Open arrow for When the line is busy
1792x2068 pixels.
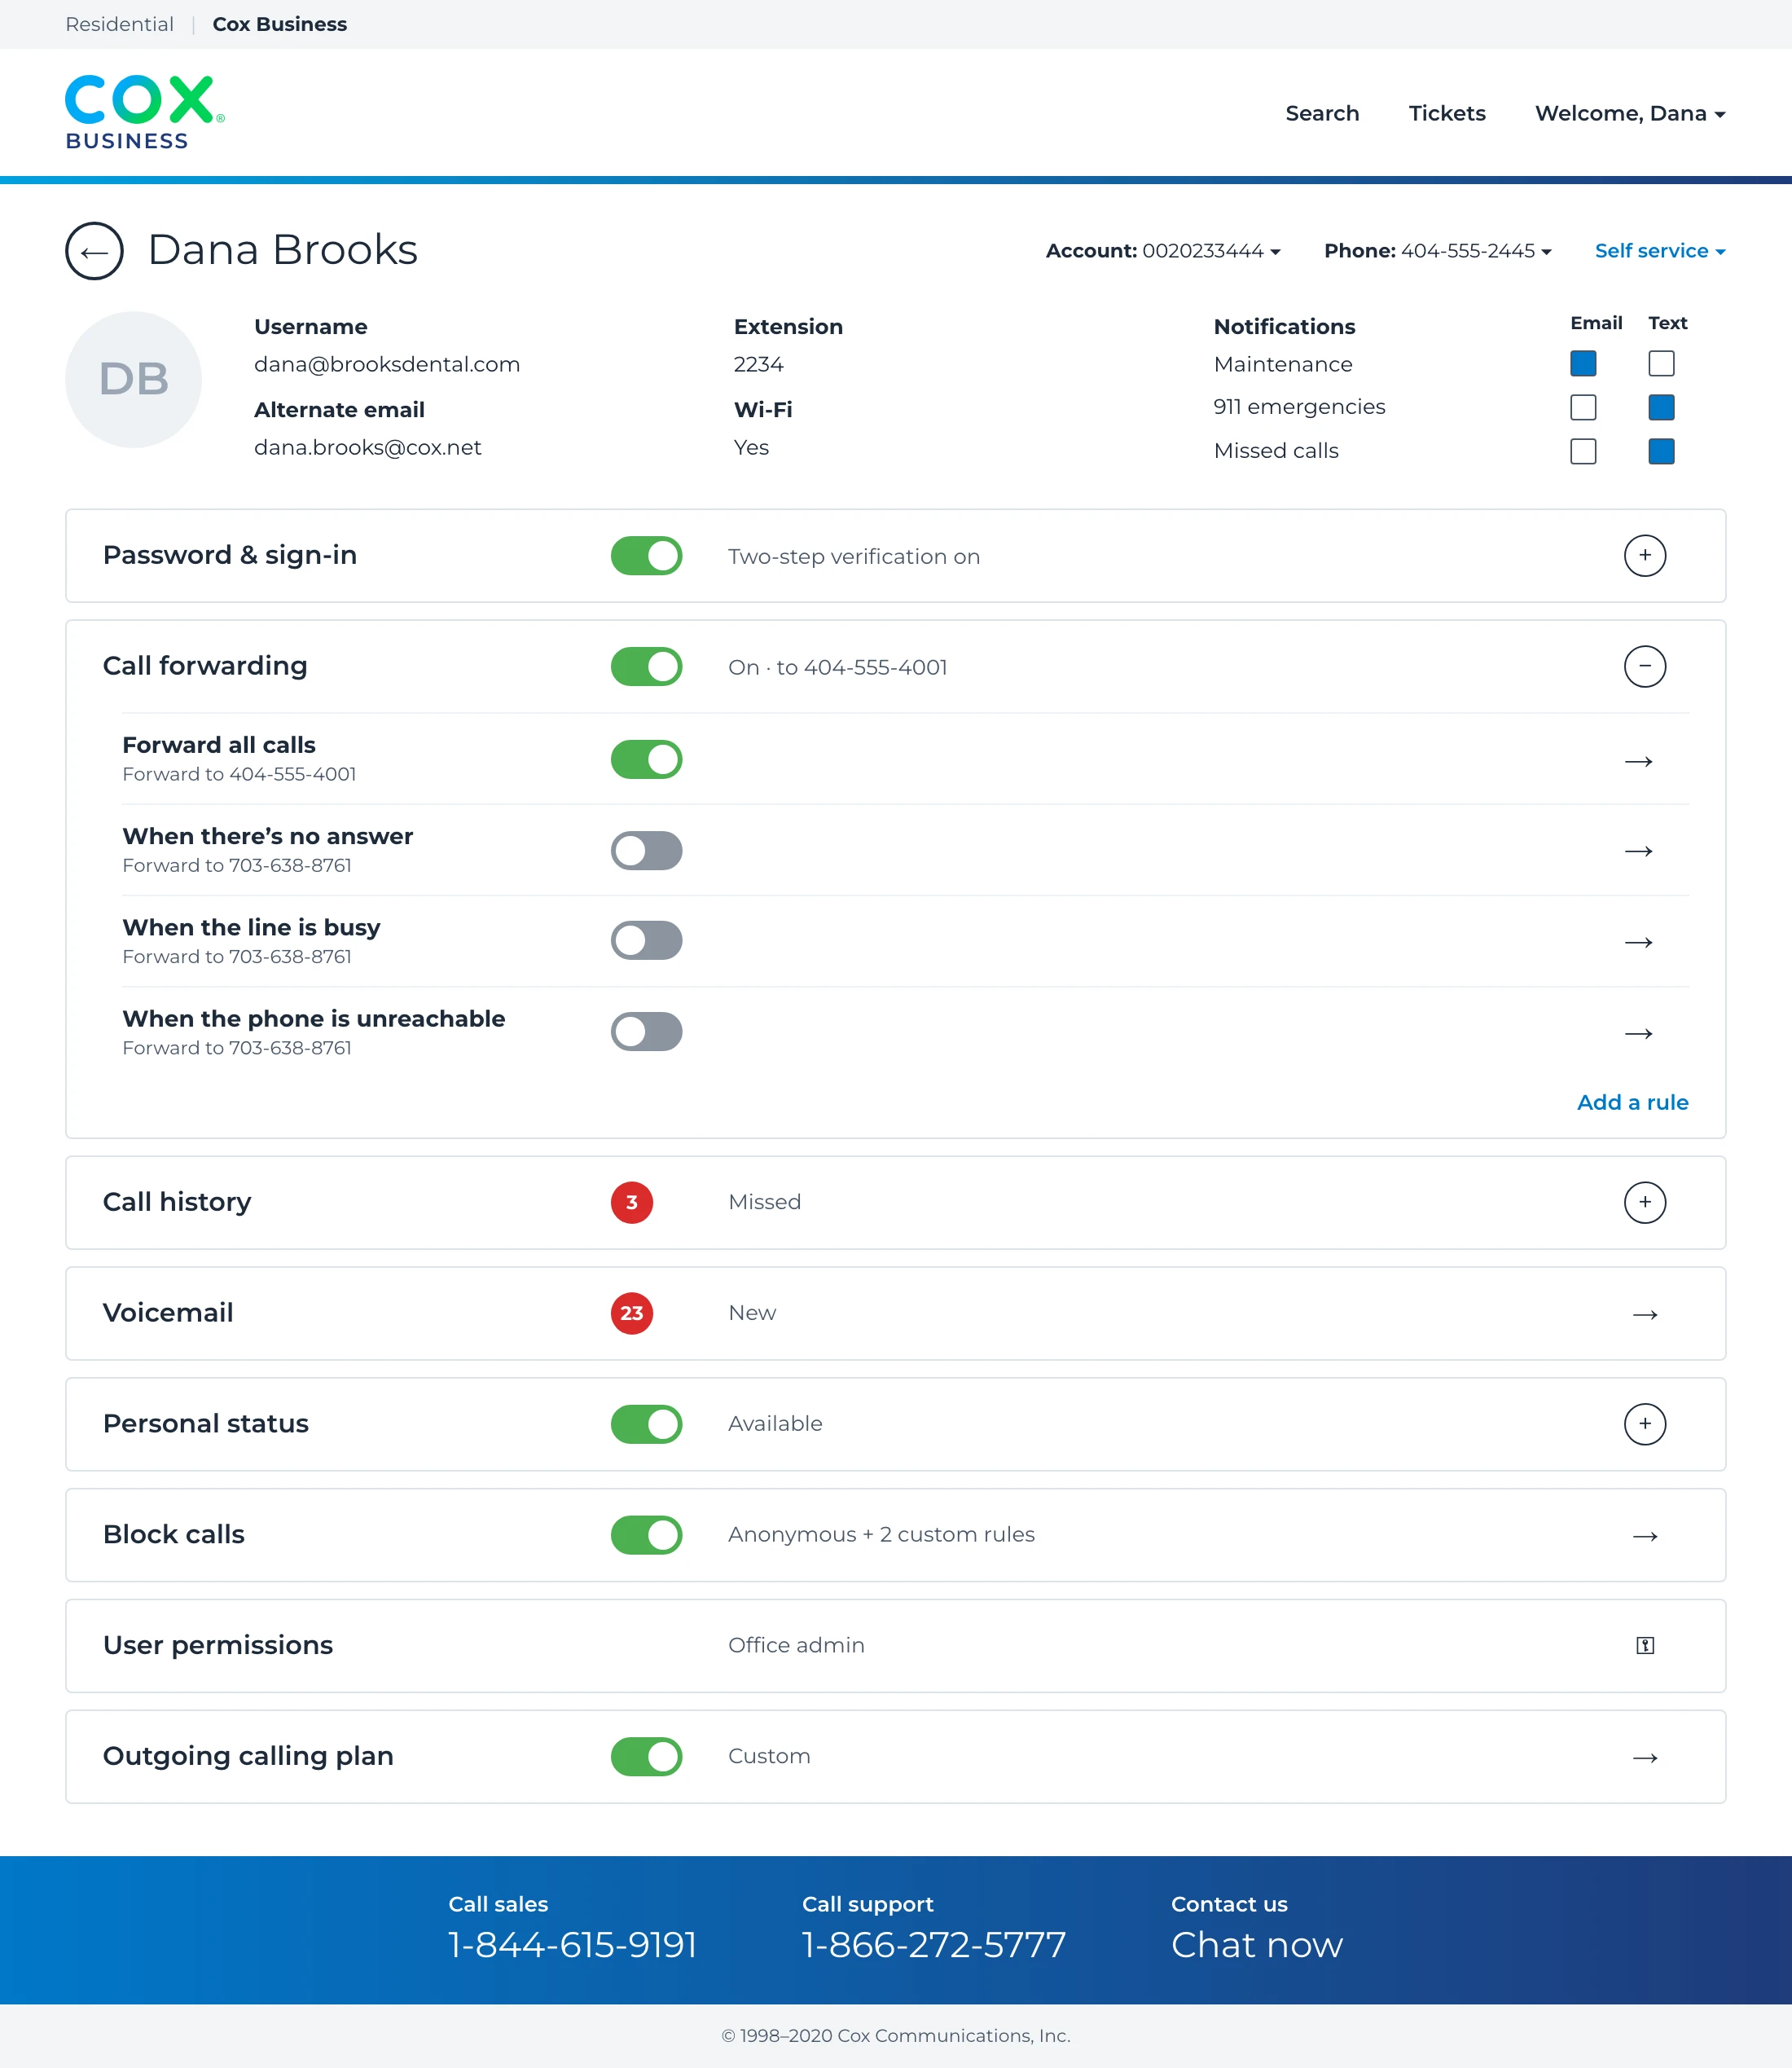click(x=1638, y=943)
